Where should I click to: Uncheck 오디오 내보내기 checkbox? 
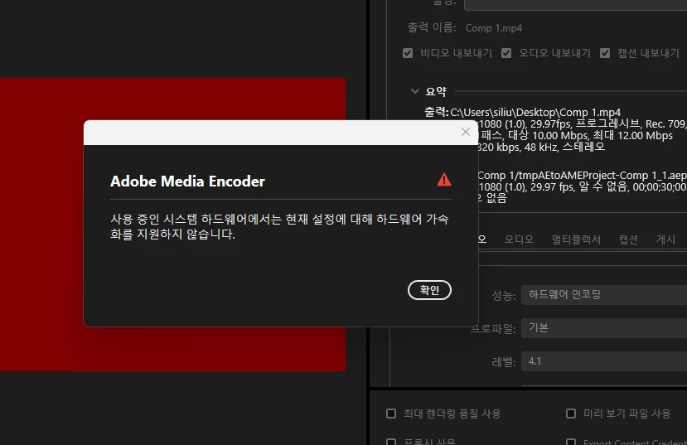pyautogui.click(x=506, y=53)
